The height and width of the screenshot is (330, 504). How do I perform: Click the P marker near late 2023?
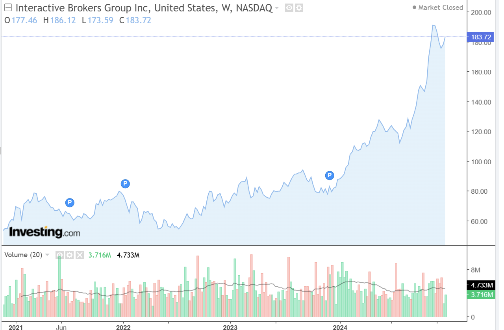coord(330,175)
